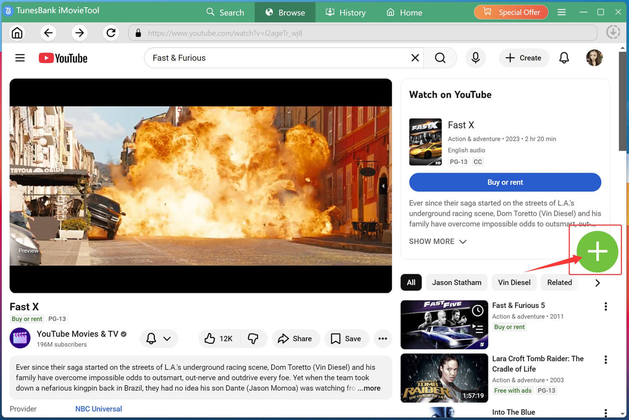Select the Vin Diesel filter chip

tap(514, 282)
